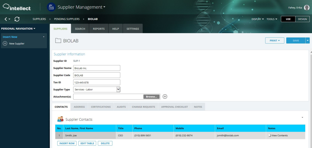The width and height of the screenshot is (312, 148).
Task: Click the Tax ID input field
Action: pos(97,82)
